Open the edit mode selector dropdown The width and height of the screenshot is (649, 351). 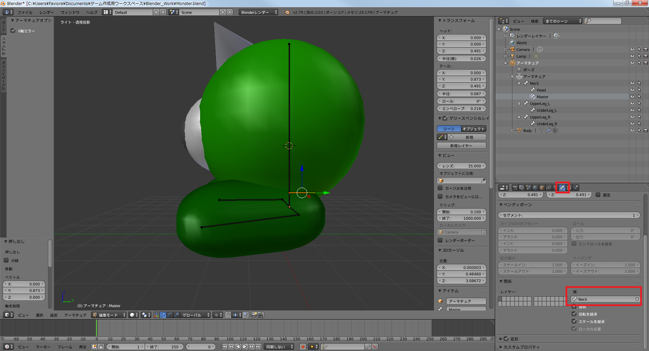pos(109,315)
